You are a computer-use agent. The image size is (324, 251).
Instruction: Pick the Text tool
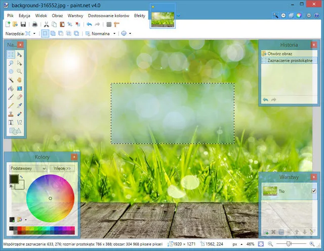click(11, 122)
